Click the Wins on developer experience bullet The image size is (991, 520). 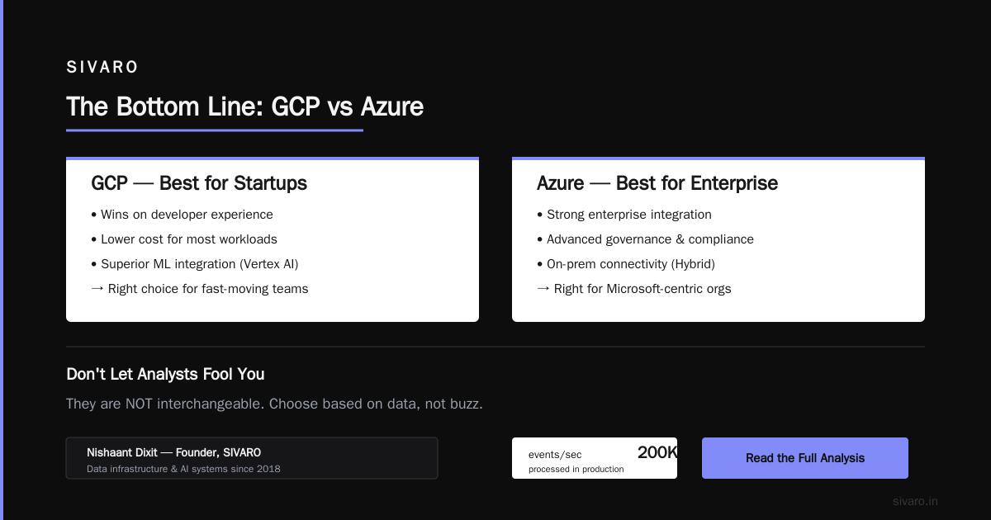tap(182, 215)
